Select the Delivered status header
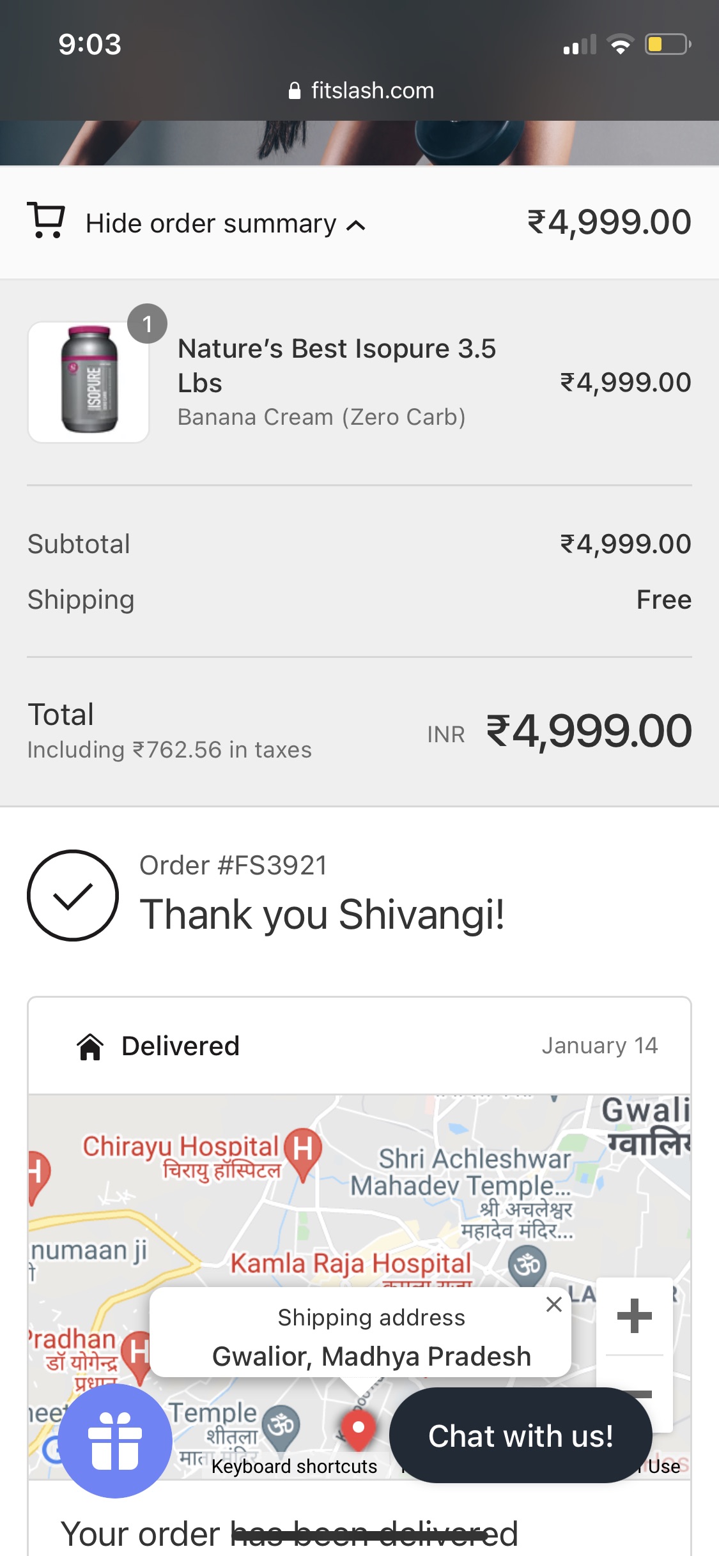The image size is (719, 1556). click(x=180, y=1046)
